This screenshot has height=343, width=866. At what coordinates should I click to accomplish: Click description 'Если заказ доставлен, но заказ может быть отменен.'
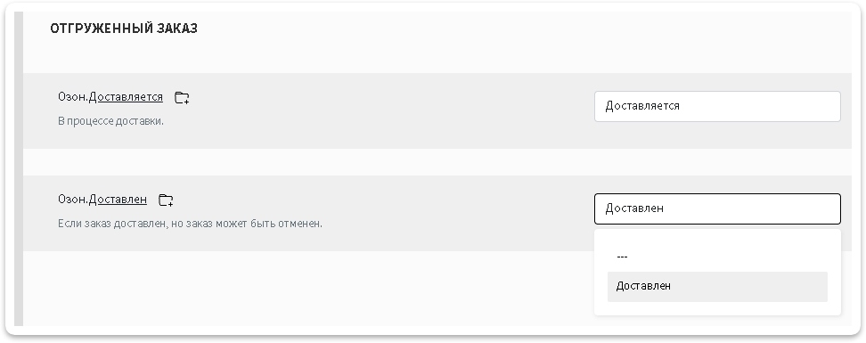click(190, 224)
